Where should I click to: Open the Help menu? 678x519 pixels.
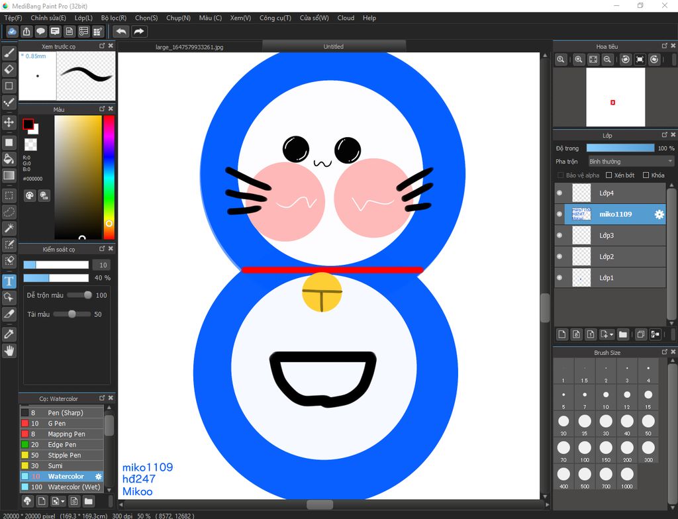pos(369,18)
